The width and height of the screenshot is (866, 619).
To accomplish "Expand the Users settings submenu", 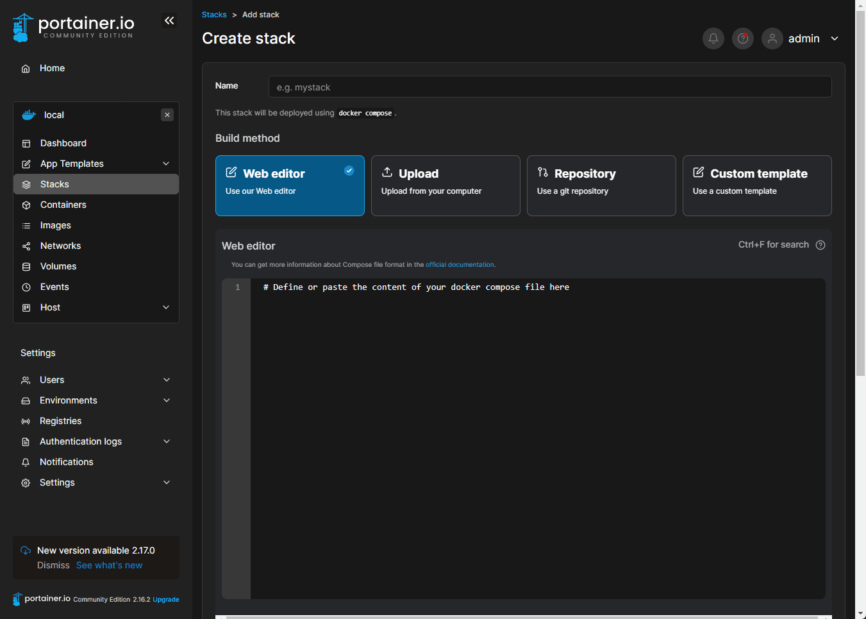I will click(x=167, y=380).
